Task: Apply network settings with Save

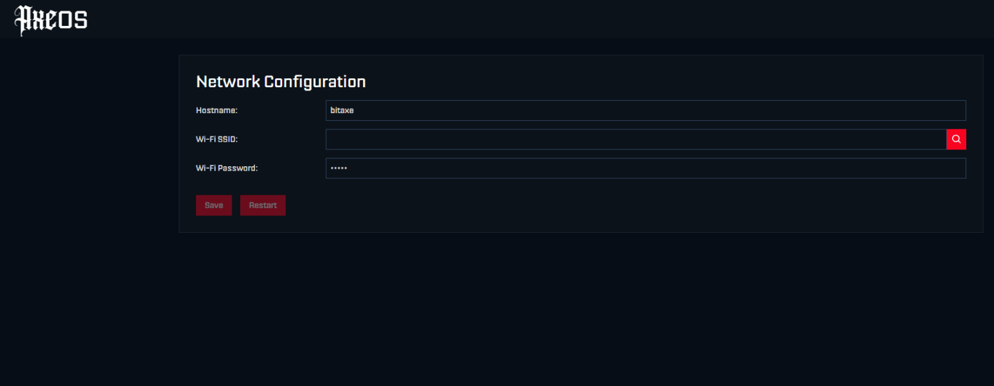Action: tap(214, 205)
